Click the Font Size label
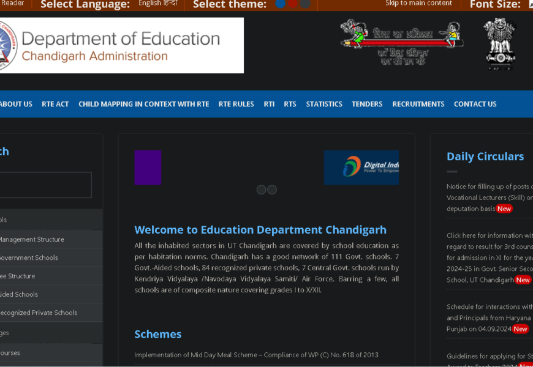Image resolution: width=533 pixels, height=367 pixels. coord(495,4)
